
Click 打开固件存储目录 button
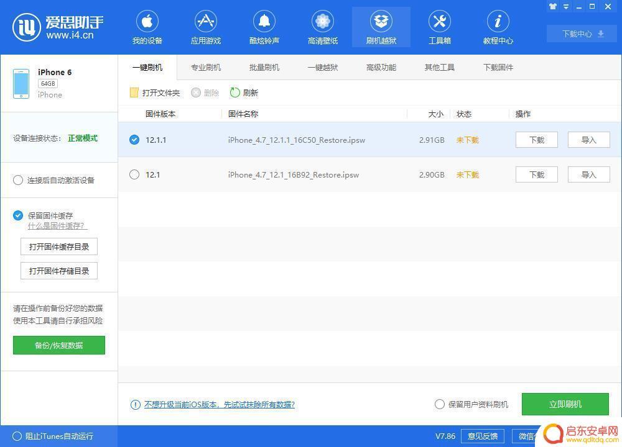click(x=59, y=271)
